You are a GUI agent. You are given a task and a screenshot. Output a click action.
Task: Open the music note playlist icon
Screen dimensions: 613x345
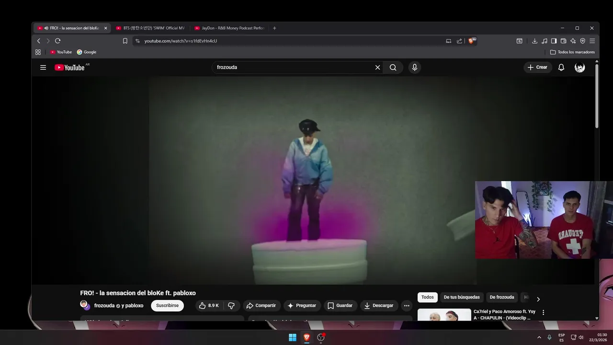pos(545,41)
